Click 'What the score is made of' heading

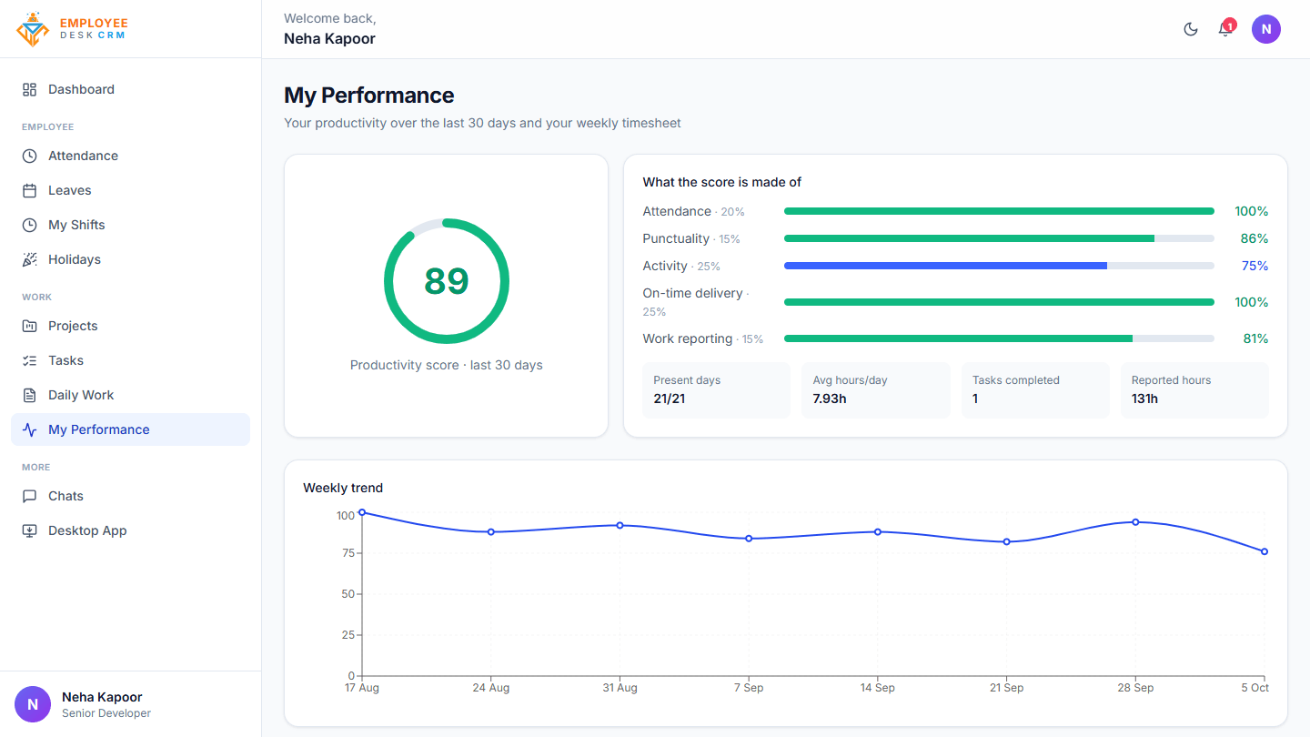pos(721,182)
